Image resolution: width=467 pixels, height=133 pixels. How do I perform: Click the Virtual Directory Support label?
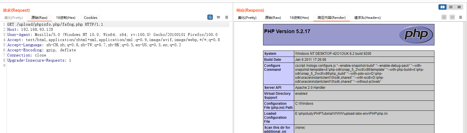[278, 96]
